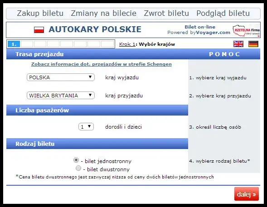The width and height of the screenshot is (267, 207).
Task: Click help text '4. wybierz rodzaj biletu*'
Action: 219,161
